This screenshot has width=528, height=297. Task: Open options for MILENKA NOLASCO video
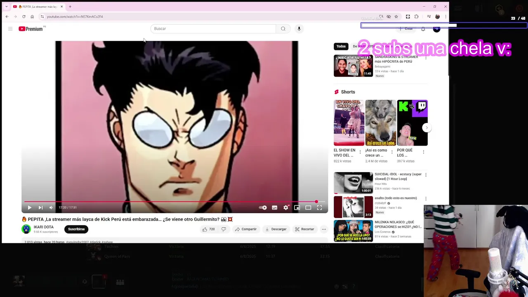tap(426, 223)
